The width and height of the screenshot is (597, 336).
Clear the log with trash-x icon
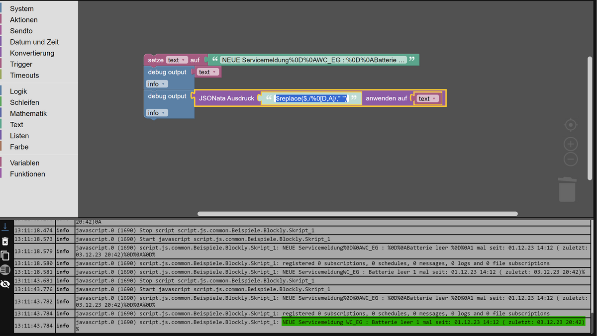5,242
